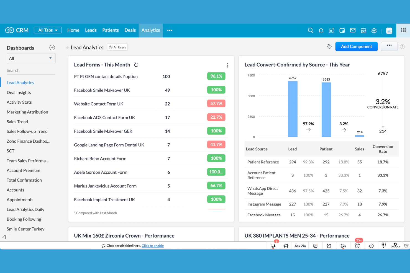Open the chat contacts icon in bottom bar
This screenshot has height=273, width=410.
point(273,246)
